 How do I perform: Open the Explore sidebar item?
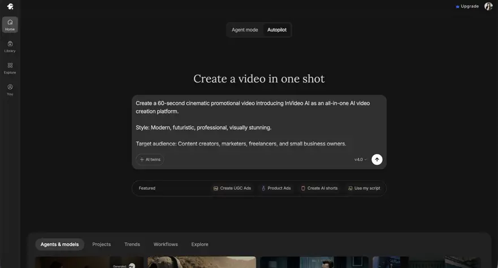click(10, 68)
